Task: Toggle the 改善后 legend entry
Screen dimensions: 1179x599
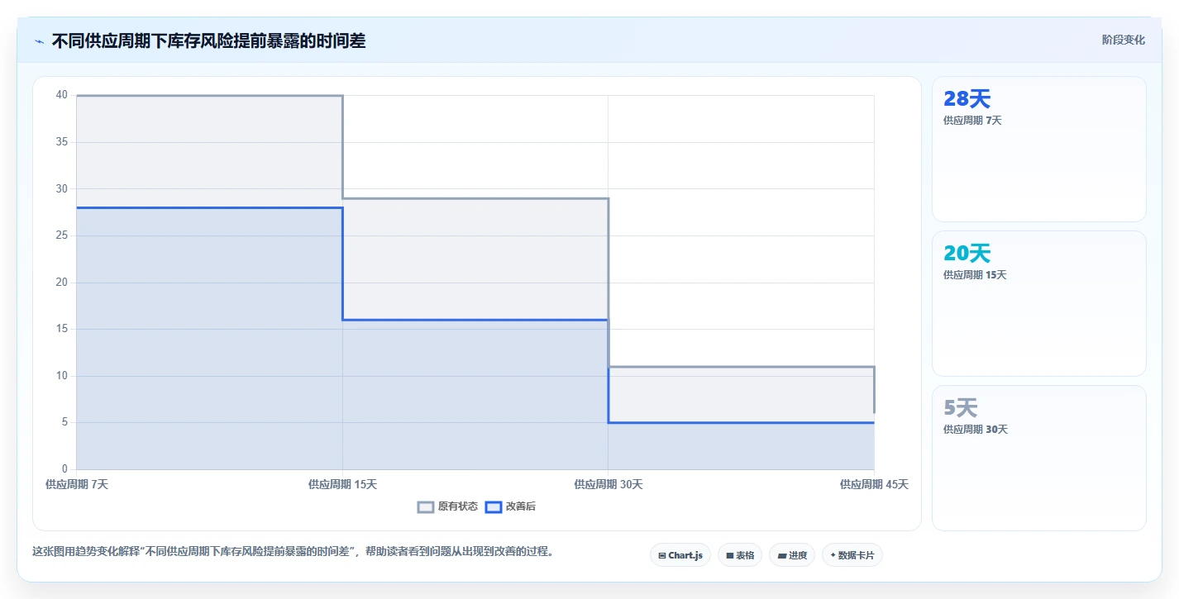Action: click(510, 506)
